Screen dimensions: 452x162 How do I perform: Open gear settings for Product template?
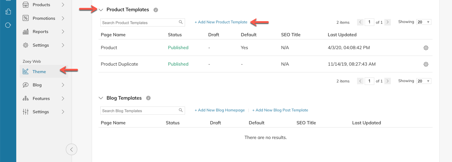426,48
